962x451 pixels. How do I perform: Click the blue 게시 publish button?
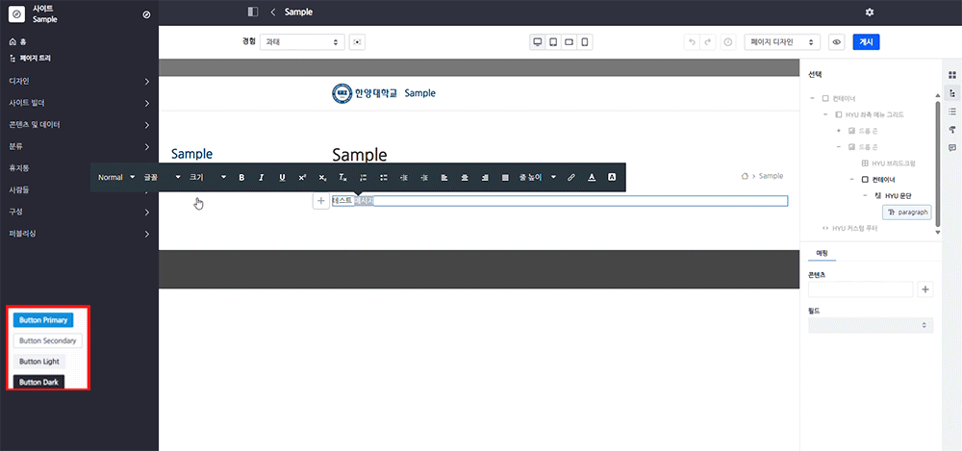click(x=866, y=42)
